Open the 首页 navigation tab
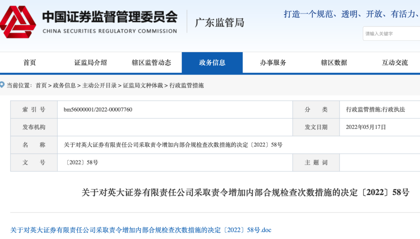Viewport: 420px width, 239px height. tap(30, 63)
